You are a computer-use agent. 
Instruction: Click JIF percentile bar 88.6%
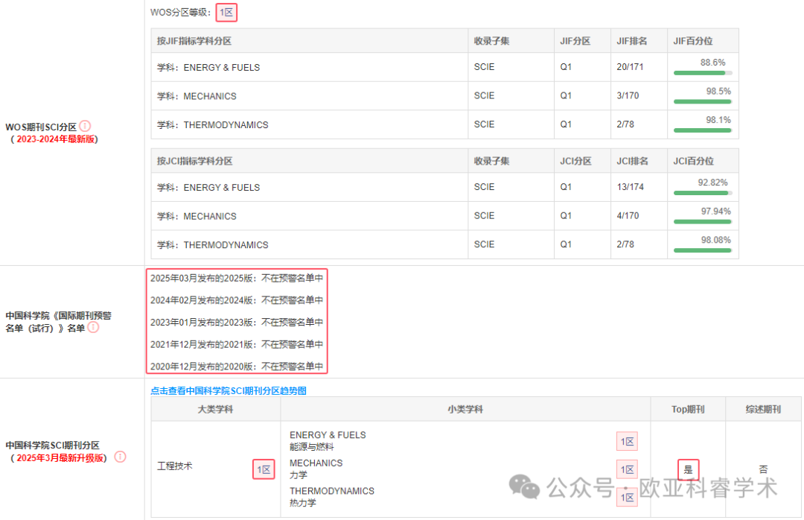(703, 73)
